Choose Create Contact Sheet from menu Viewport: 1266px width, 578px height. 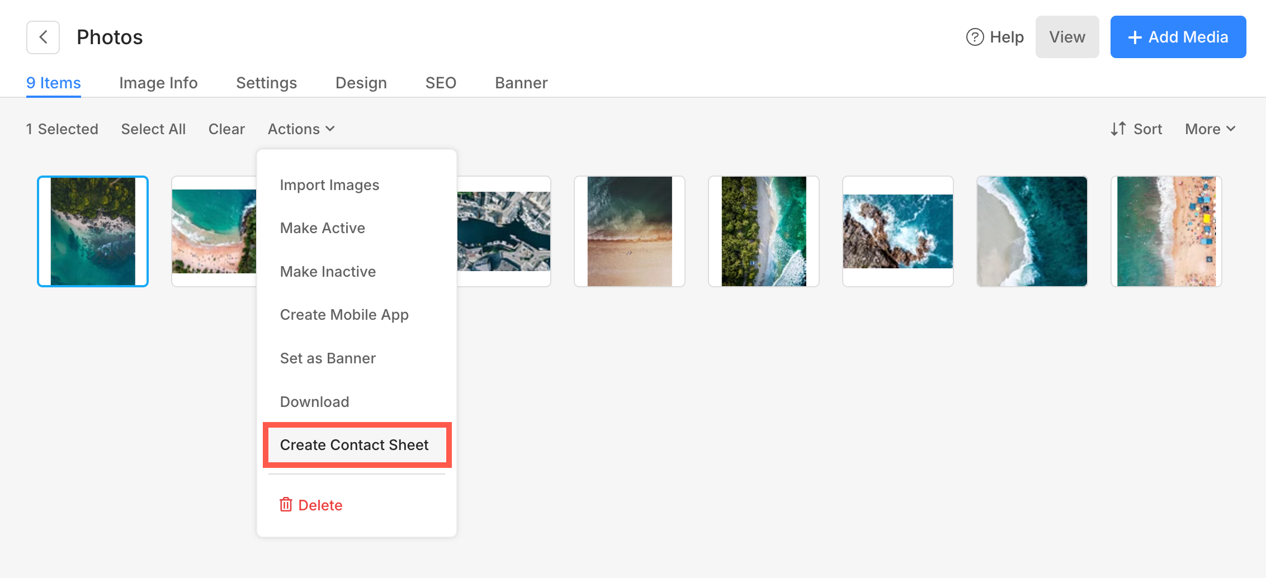354,445
